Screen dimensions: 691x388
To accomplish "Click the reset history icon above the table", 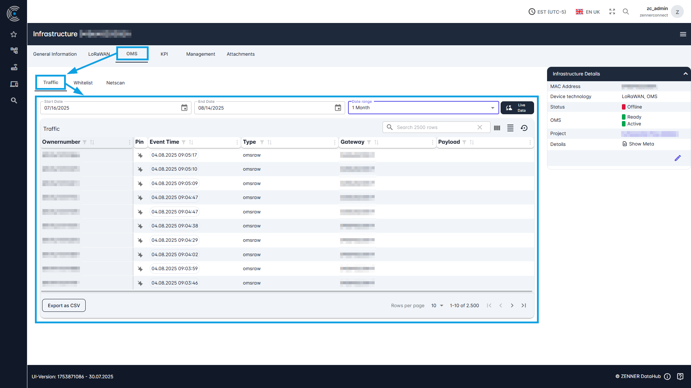I will click(x=524, y=128).
